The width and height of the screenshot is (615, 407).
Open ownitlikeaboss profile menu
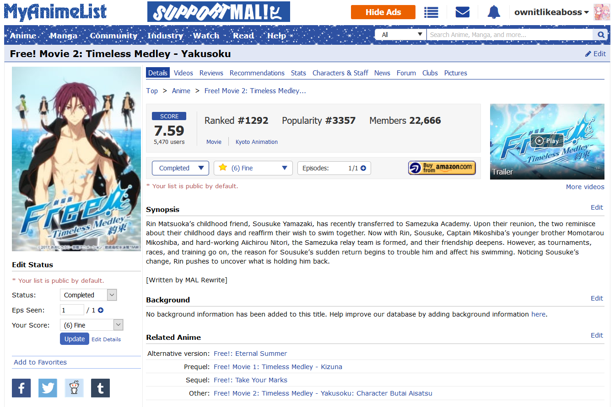click(551, 12)
